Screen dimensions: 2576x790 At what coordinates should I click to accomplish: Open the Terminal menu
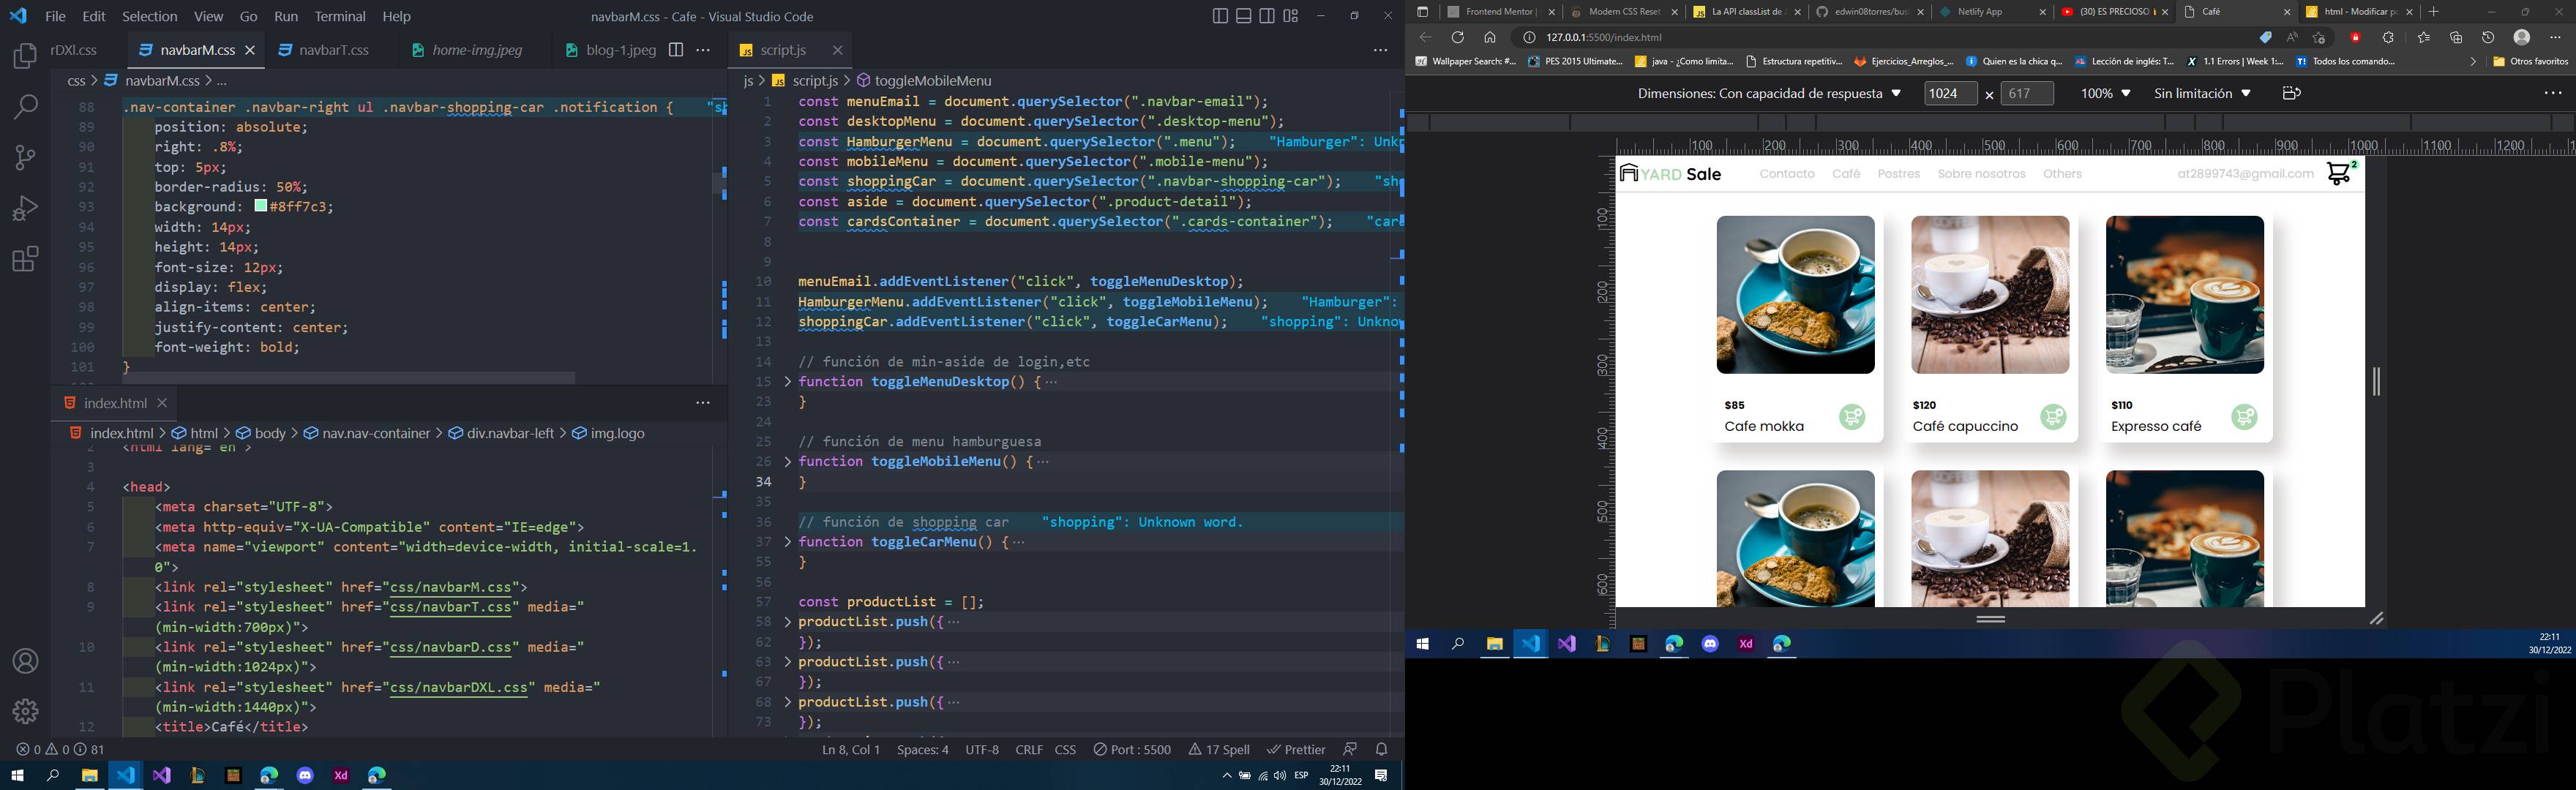tap(340, 16)
